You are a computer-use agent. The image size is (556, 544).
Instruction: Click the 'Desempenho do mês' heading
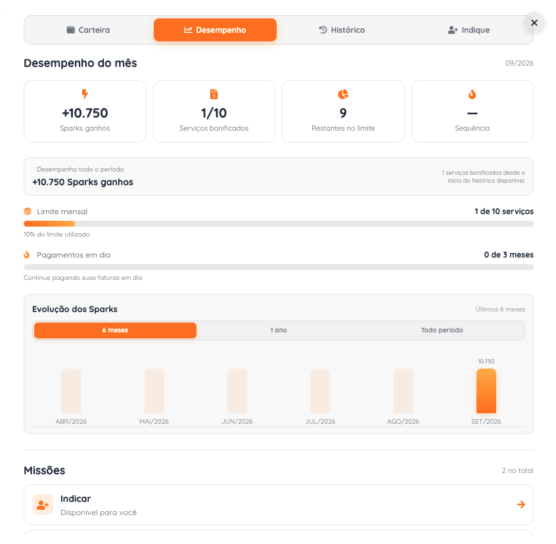click(x=80, y=63)
